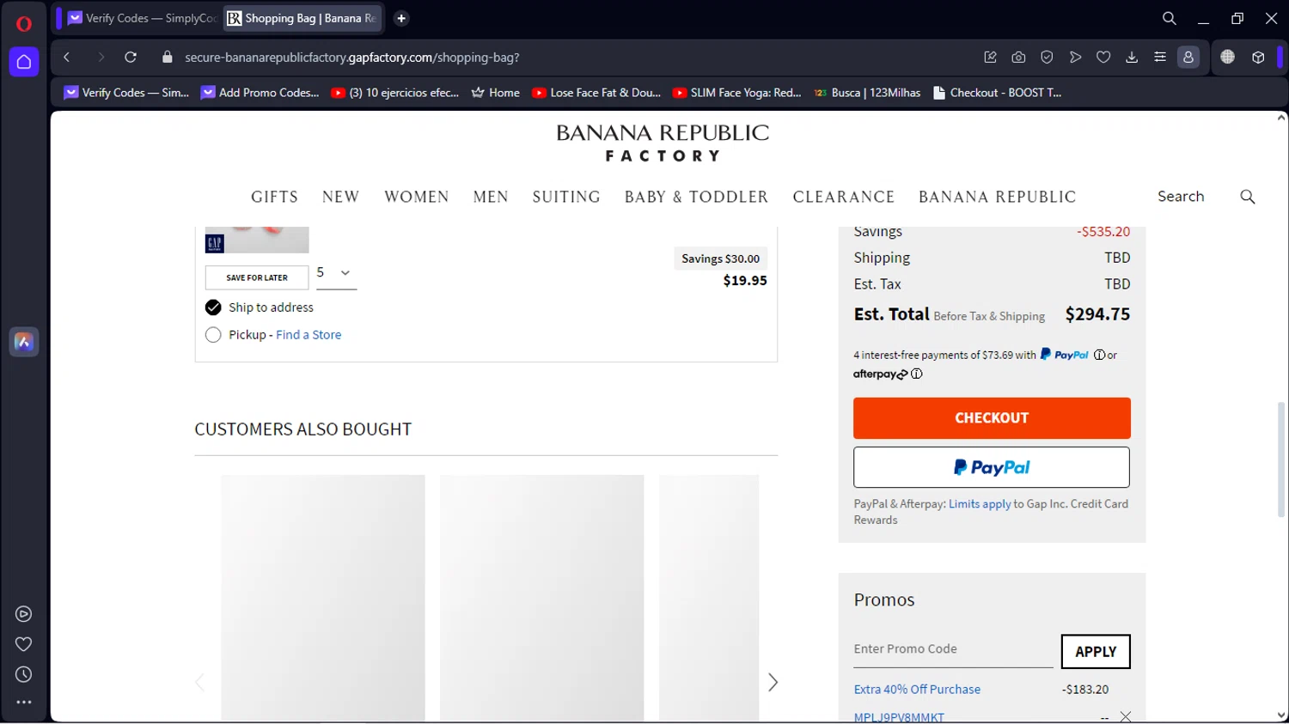1289x724 pixels.
Task: Click the Afterpay info circle icon
Action: coord(917,374)
